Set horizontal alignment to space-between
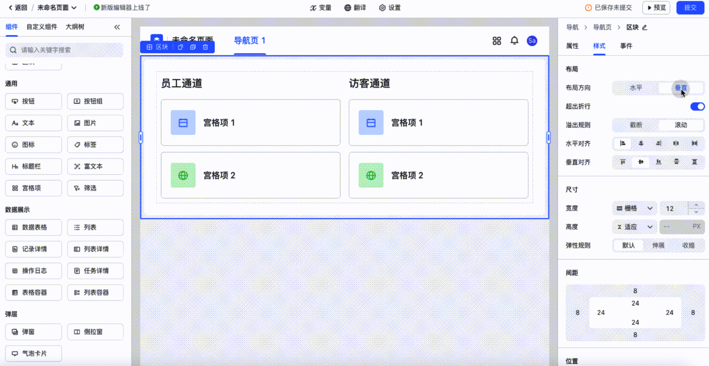709x366 pixels. pyautogui.click(x=694, y=143)
